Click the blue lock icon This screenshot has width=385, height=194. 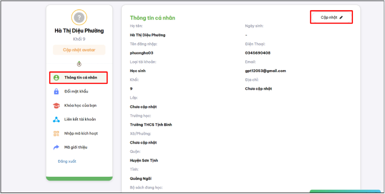(x=56, y=91)
